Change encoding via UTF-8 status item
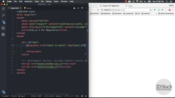This screenshot has height=98, width=175. click(x=67, y=96)
